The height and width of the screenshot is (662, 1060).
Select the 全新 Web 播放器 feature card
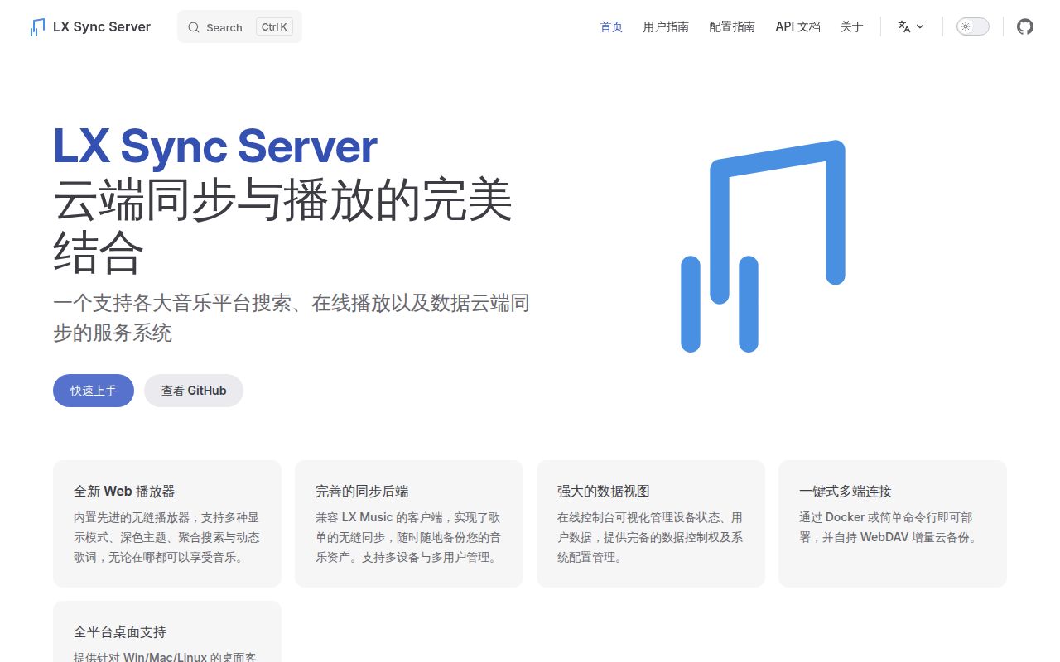tap(167, 524)
